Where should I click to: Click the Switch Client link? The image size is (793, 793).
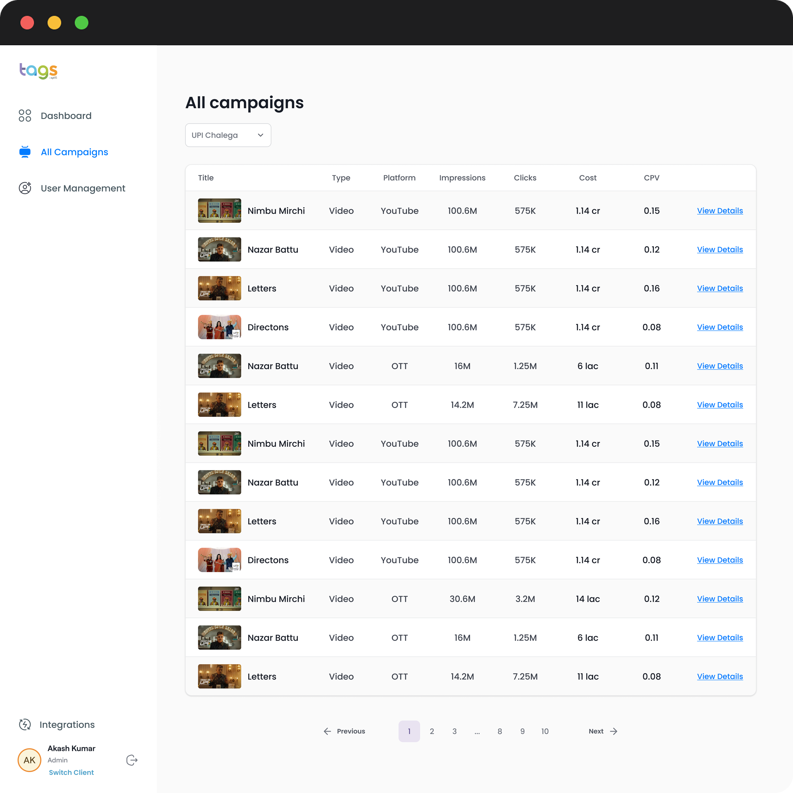pos(71,772)
